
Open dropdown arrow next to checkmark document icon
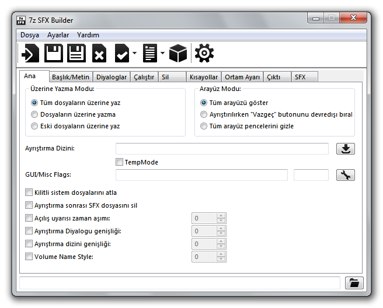pos(135,53)
